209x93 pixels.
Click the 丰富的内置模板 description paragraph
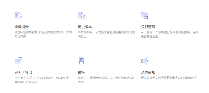(x=107, y=80)
